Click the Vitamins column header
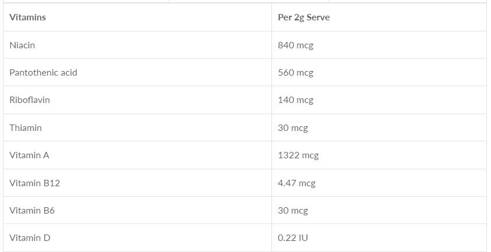The image size is (491, 252). click(x=27, y=17)
